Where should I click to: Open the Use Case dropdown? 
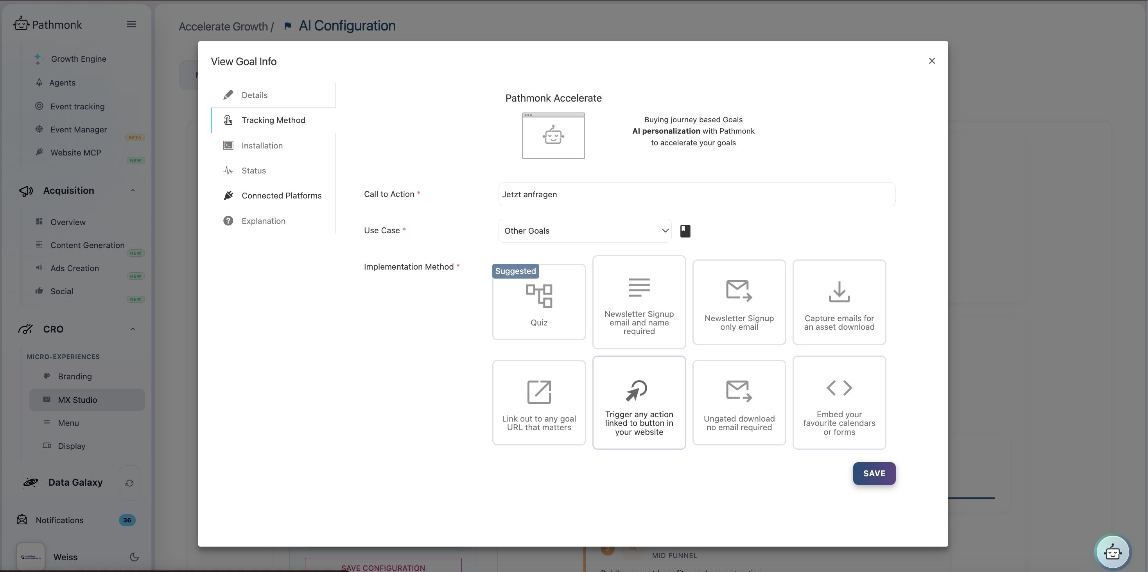pyautogui.click(x=585, y=231)
